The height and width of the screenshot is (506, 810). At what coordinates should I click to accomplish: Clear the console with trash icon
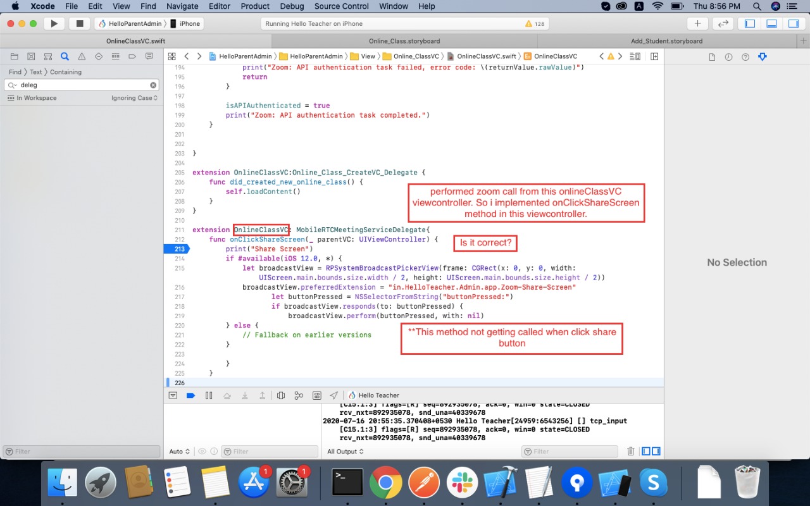point(630,452)
